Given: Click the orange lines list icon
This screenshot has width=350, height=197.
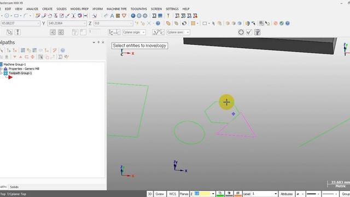Looking at the screenshot, I should tap(193, 23).
